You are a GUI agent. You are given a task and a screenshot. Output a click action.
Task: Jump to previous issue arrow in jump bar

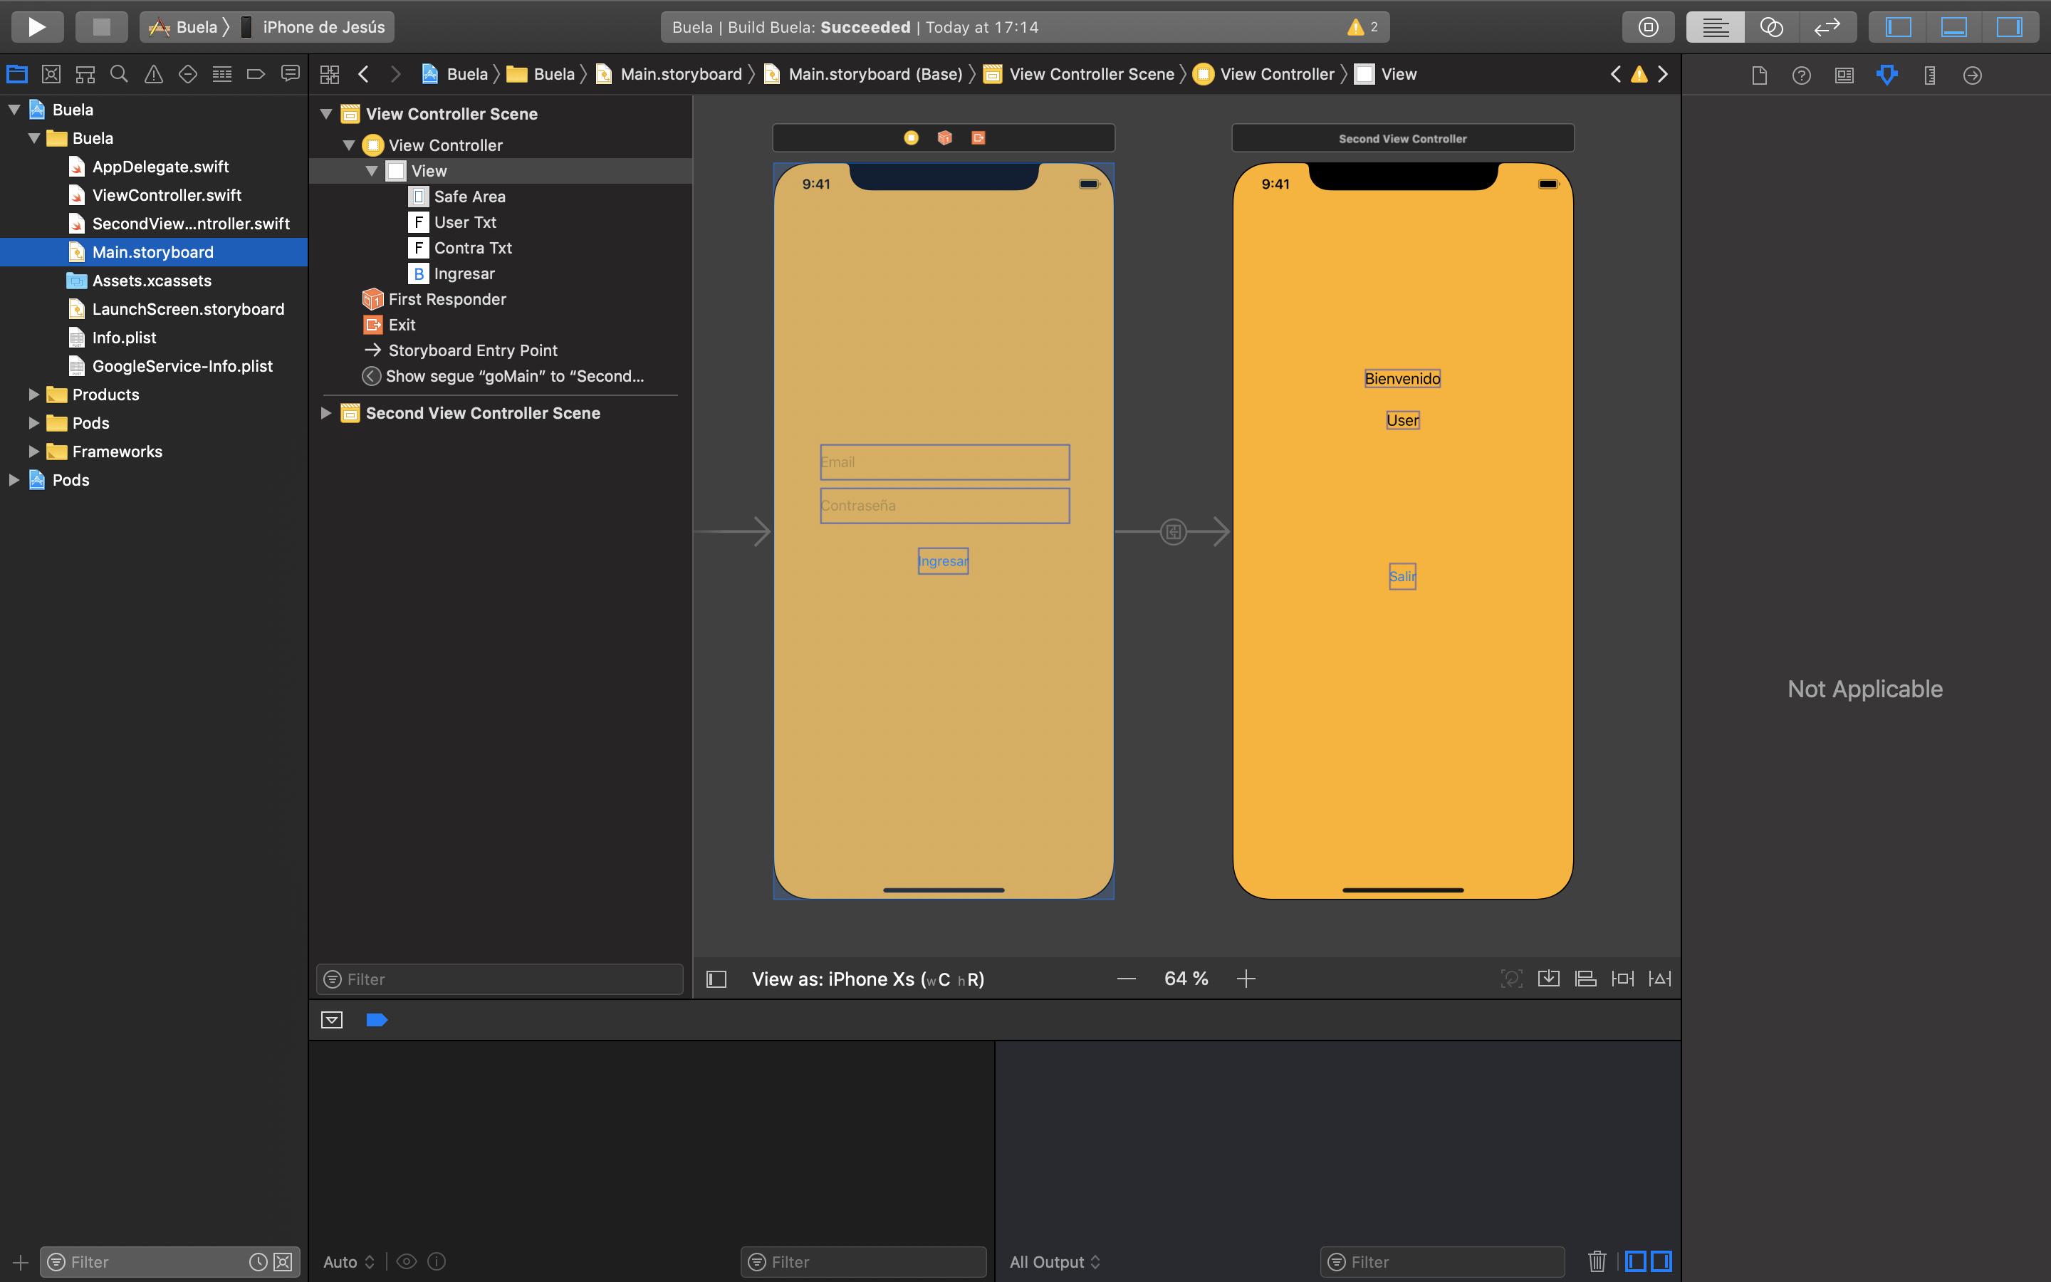point(1615,75)
